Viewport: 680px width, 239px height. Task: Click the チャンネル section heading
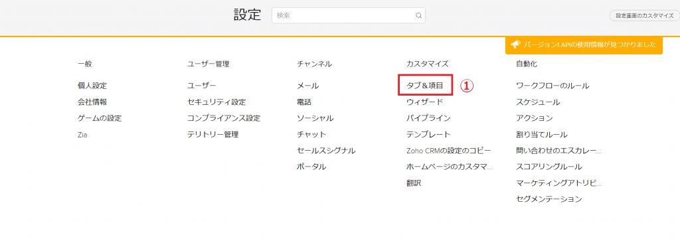pyautogui.click(x=314, y=64)
